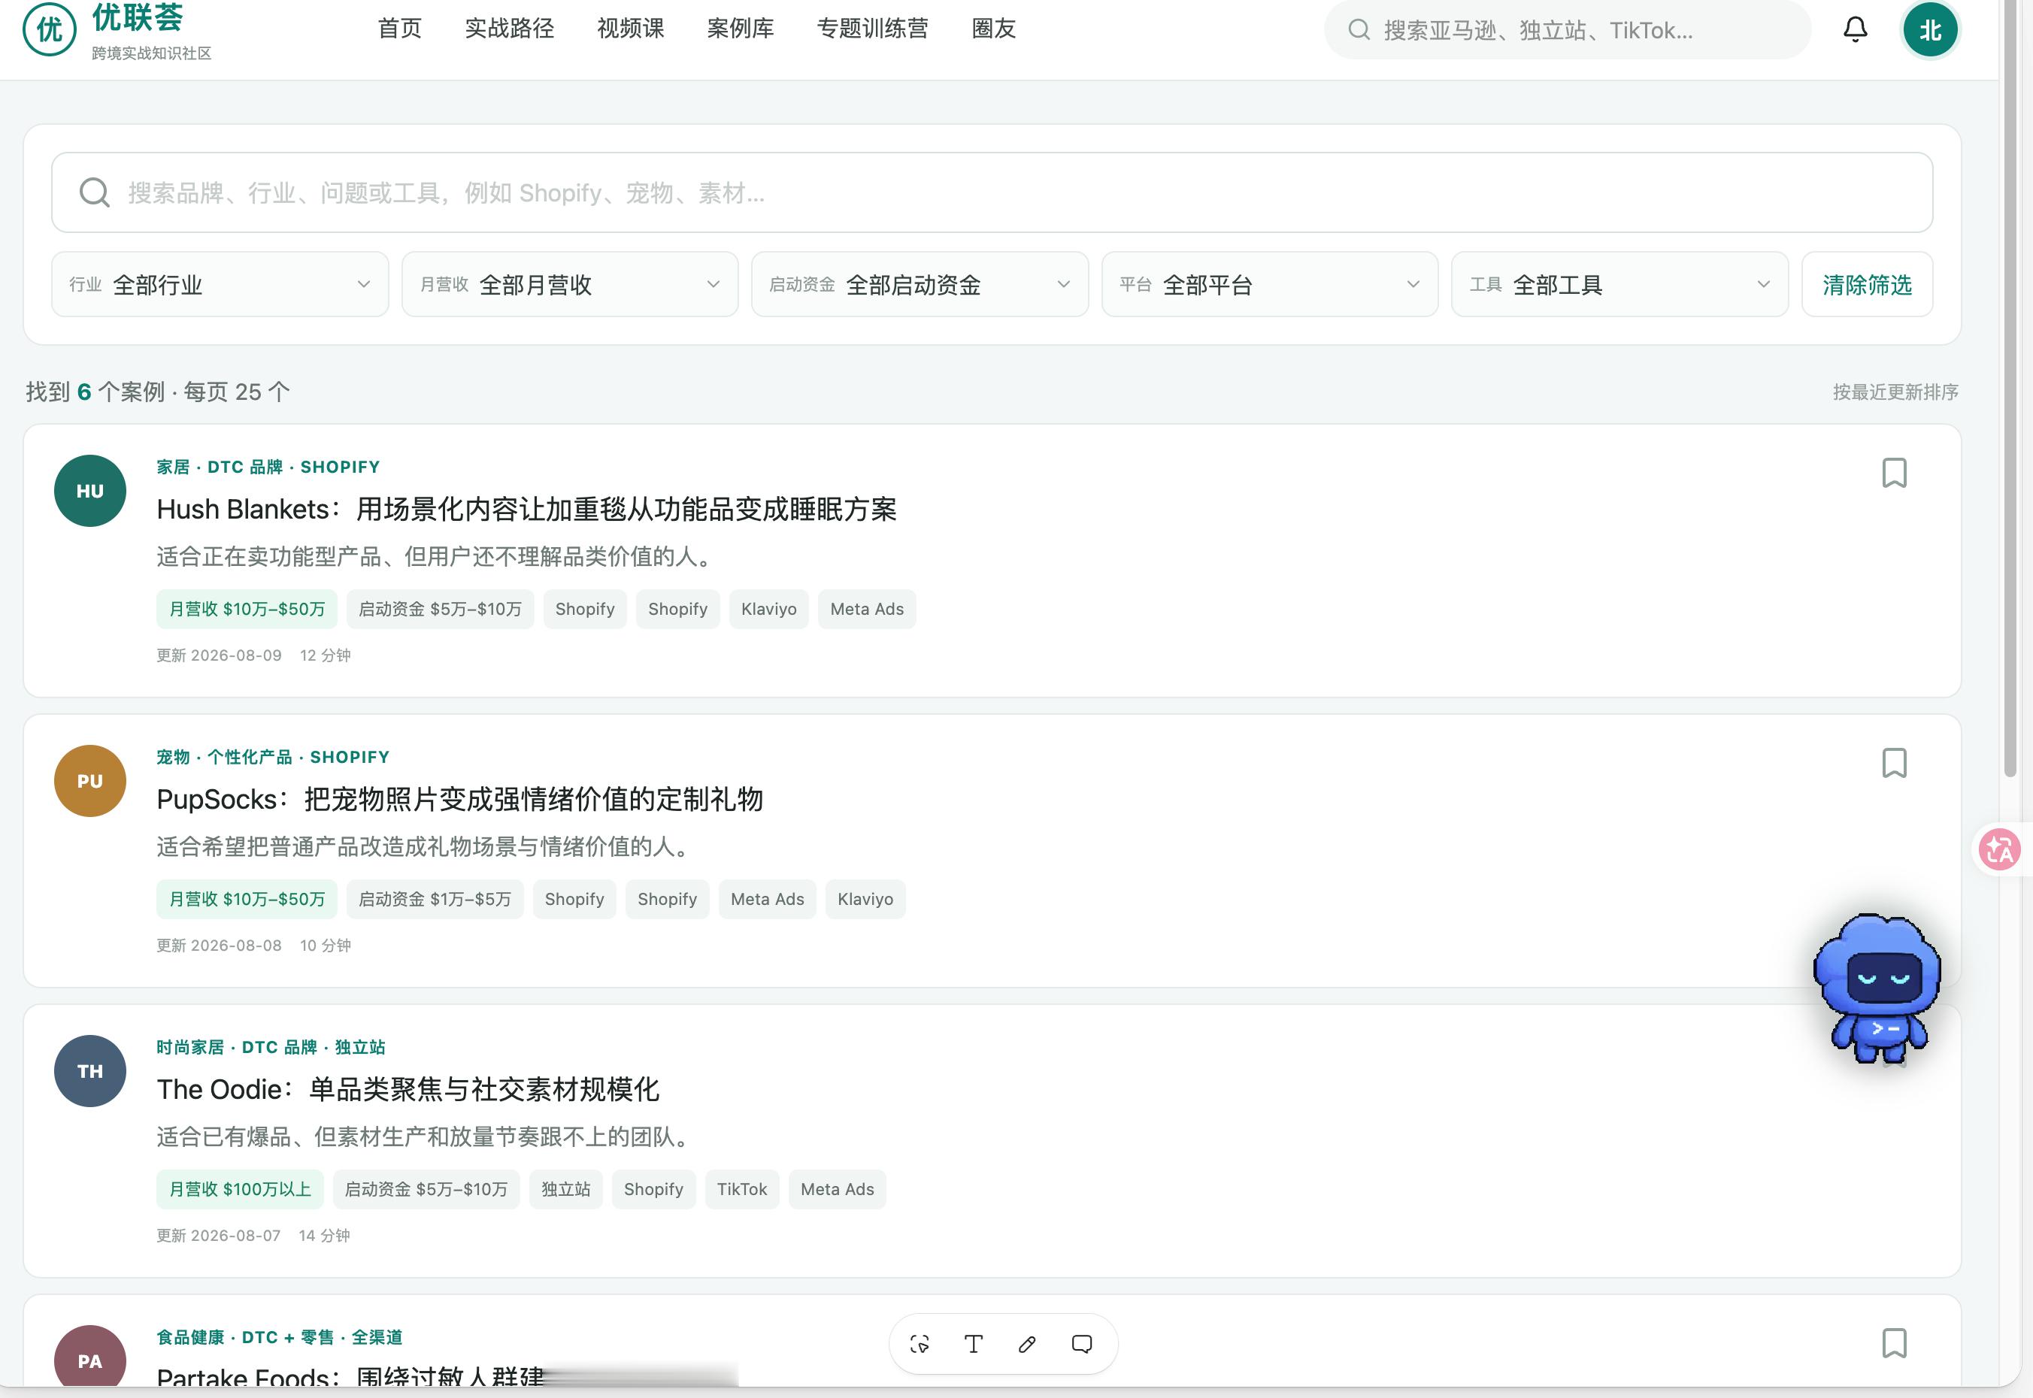2033x1398 pixels.
Task: Click 宠物 · 个性化产品 · SHOPIFY category label
Action: tap(272, 757)
